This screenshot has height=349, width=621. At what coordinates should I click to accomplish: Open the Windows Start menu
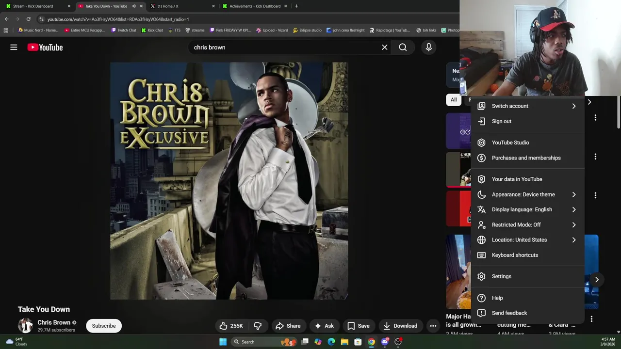tap(223, 342)
